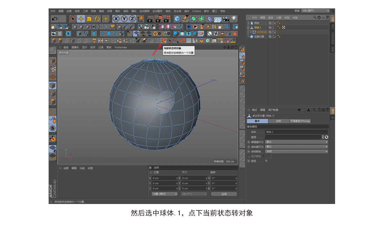This screenshot has width=384, height=225.
Task: Toggle the snap magnet at top of side bar
Action: point(242,49)
